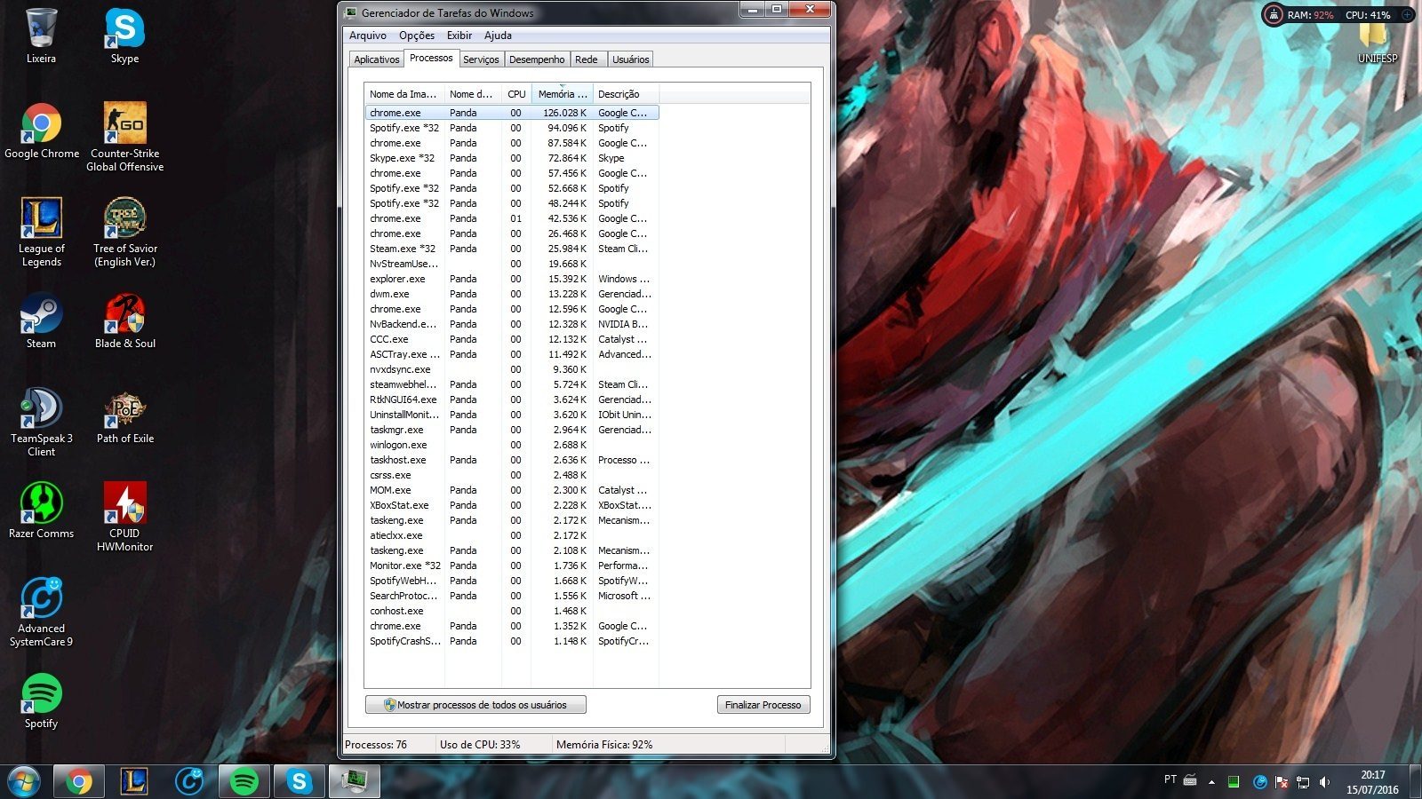The width and height of the screenshot is (1422, 799).
Task: Open the volume speaker tray icon
Action: point(1325,782)
